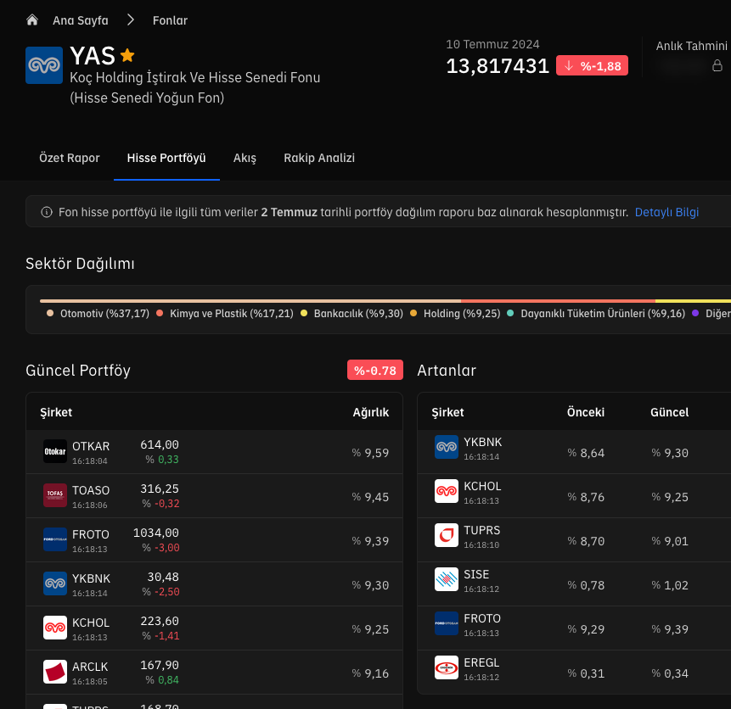Click the %-0.78 Güncel Portföy badge
Screen dimensions: 731x709
coord(375,371)
